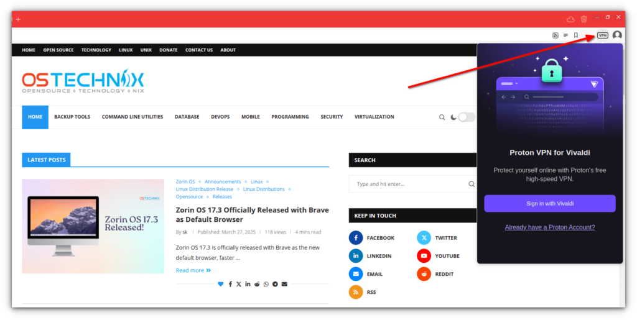
Task: Click the OSTechNix site logo
Action: point(83,81)
